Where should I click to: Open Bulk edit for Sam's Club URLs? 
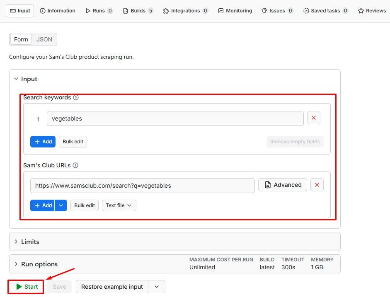(85, 205)
